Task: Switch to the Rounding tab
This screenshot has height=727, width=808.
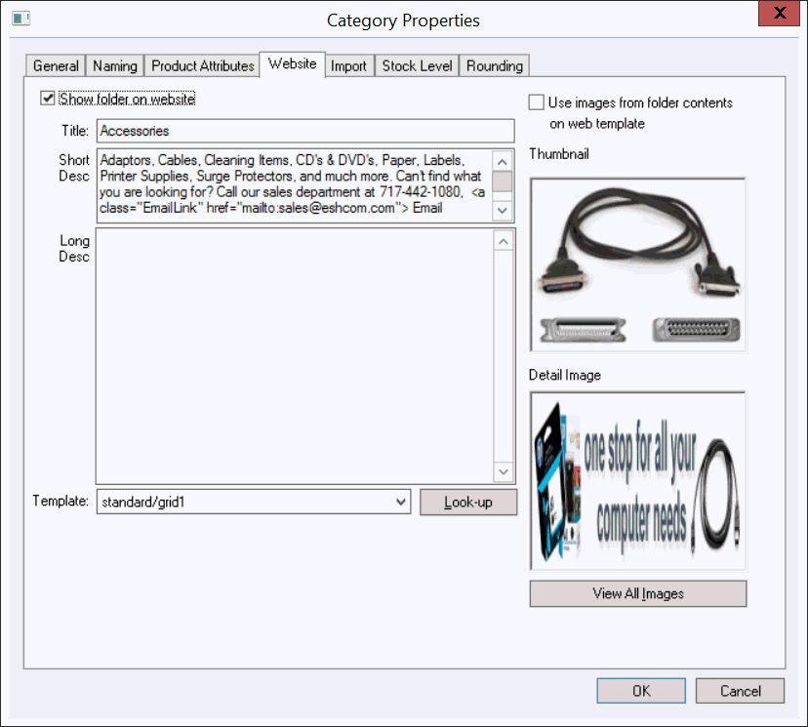Action: (495, 66)
